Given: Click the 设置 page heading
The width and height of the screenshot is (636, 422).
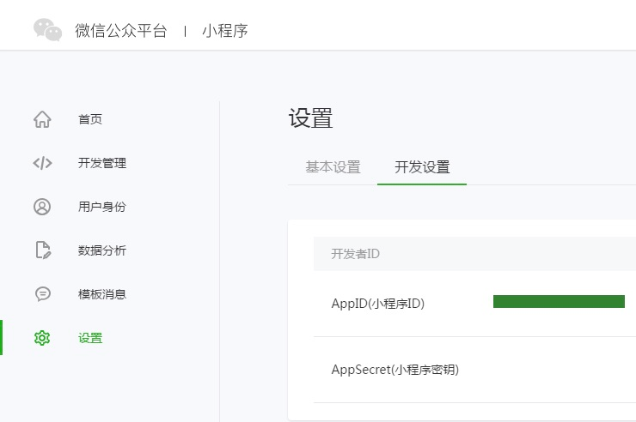Looking at the screenshot, I should coord(311,118).
